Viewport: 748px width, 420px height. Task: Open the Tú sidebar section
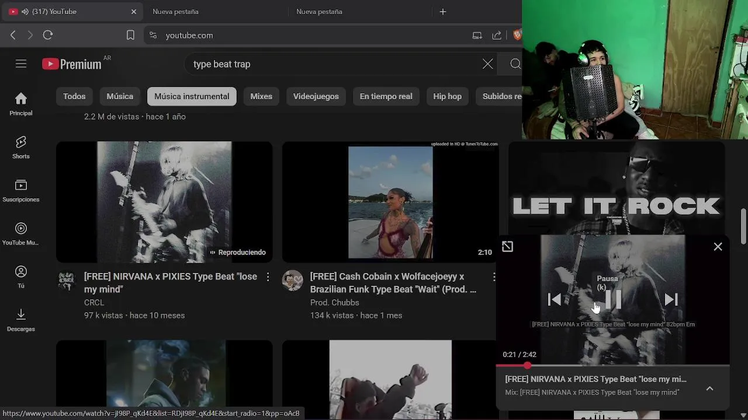[x=21, y=277]
